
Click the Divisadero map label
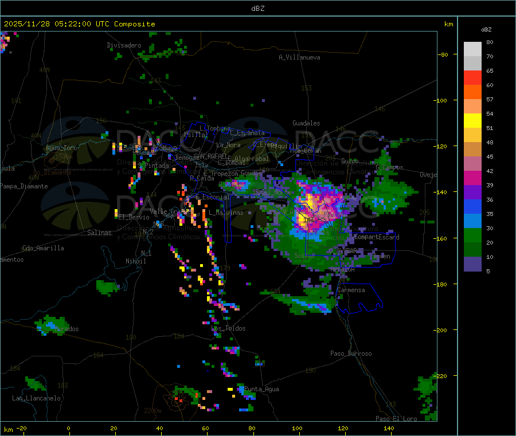(x=124, y=45)
